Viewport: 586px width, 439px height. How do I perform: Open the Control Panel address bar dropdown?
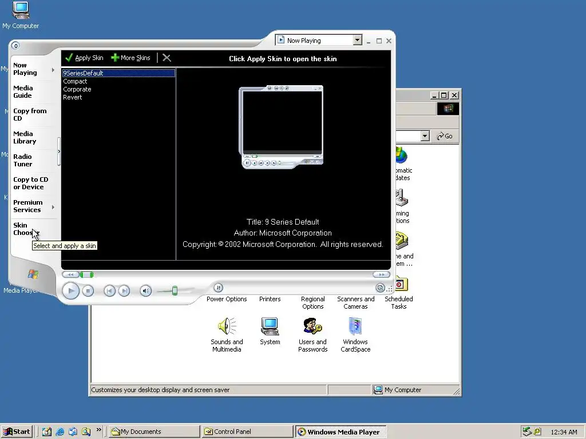(425, 136)
